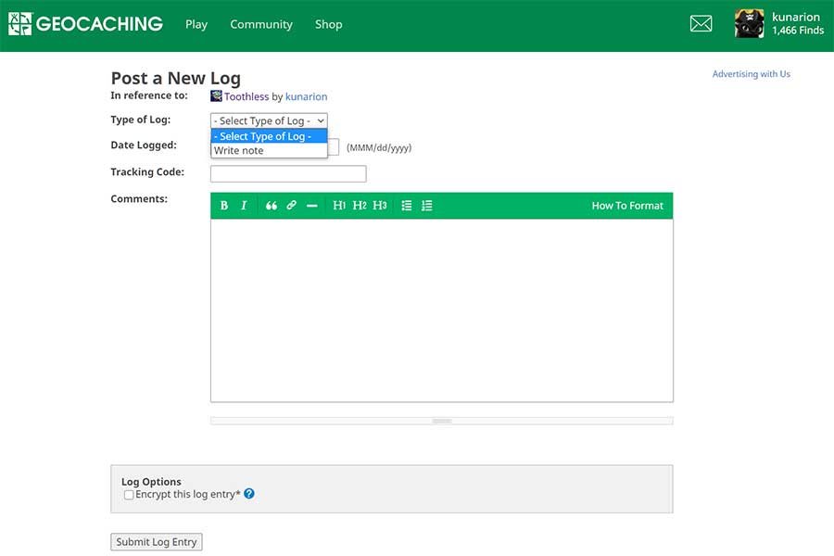Click the Date Logged input field
This screenshot has height=556, width=834.
[x=333, y=146]
